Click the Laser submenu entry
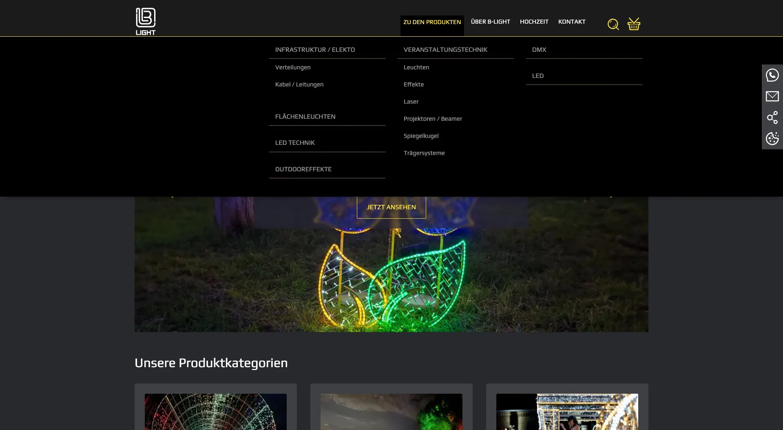This screenshot has height=430, width=783. point(411,102)
